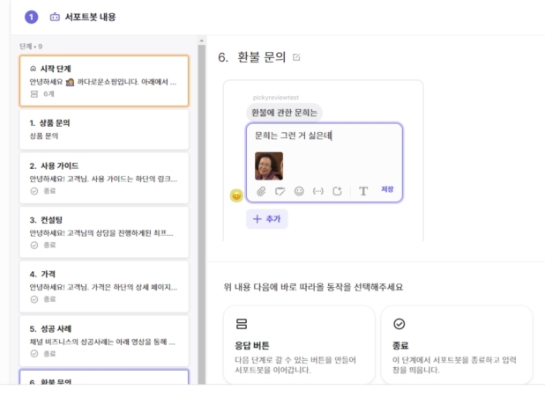Select the 시작 단계 step card
This screenshot has height=397, width=545.
pos(104,80)
